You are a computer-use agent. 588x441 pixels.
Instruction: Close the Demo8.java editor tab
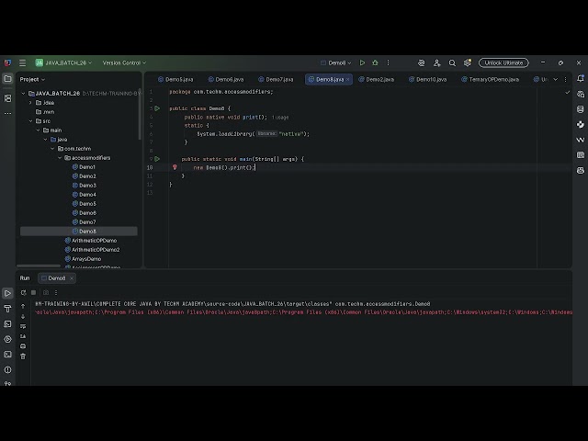[x=347, y=80]
